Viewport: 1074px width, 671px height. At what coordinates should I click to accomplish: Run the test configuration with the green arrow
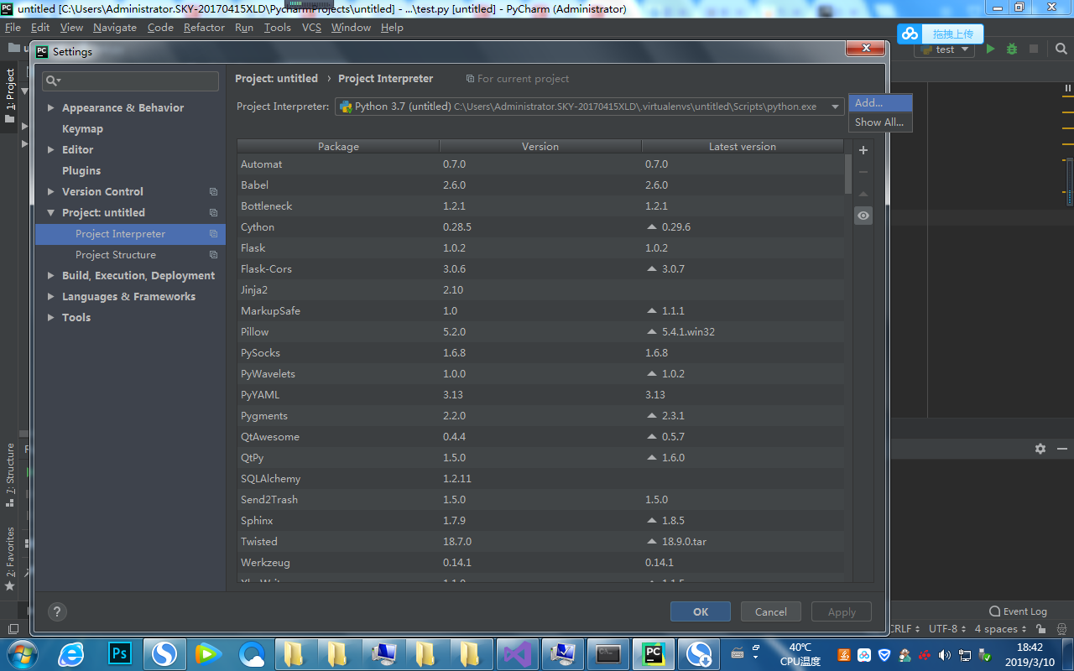coord(991,49)
